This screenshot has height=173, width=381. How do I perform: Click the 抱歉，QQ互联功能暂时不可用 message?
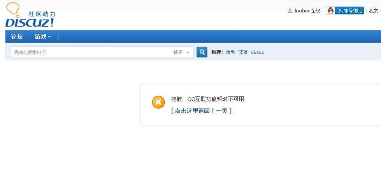[207, 99]
